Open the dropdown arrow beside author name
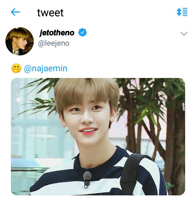The image size is (196, 200). [184, 34]
